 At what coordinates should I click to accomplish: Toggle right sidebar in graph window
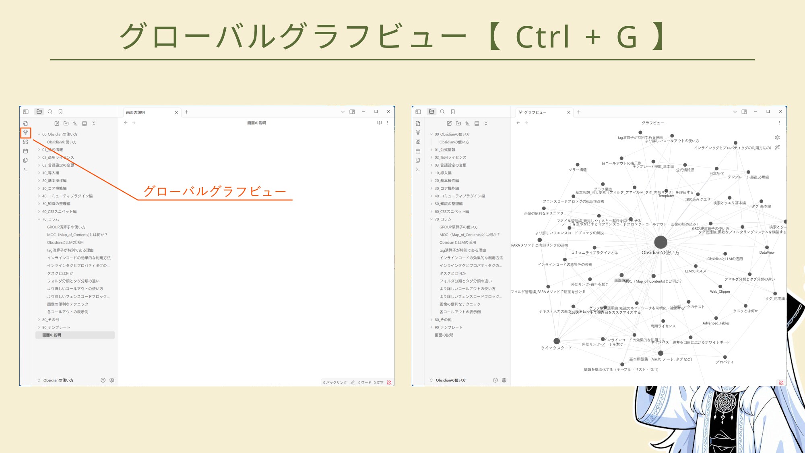point(744,112)
